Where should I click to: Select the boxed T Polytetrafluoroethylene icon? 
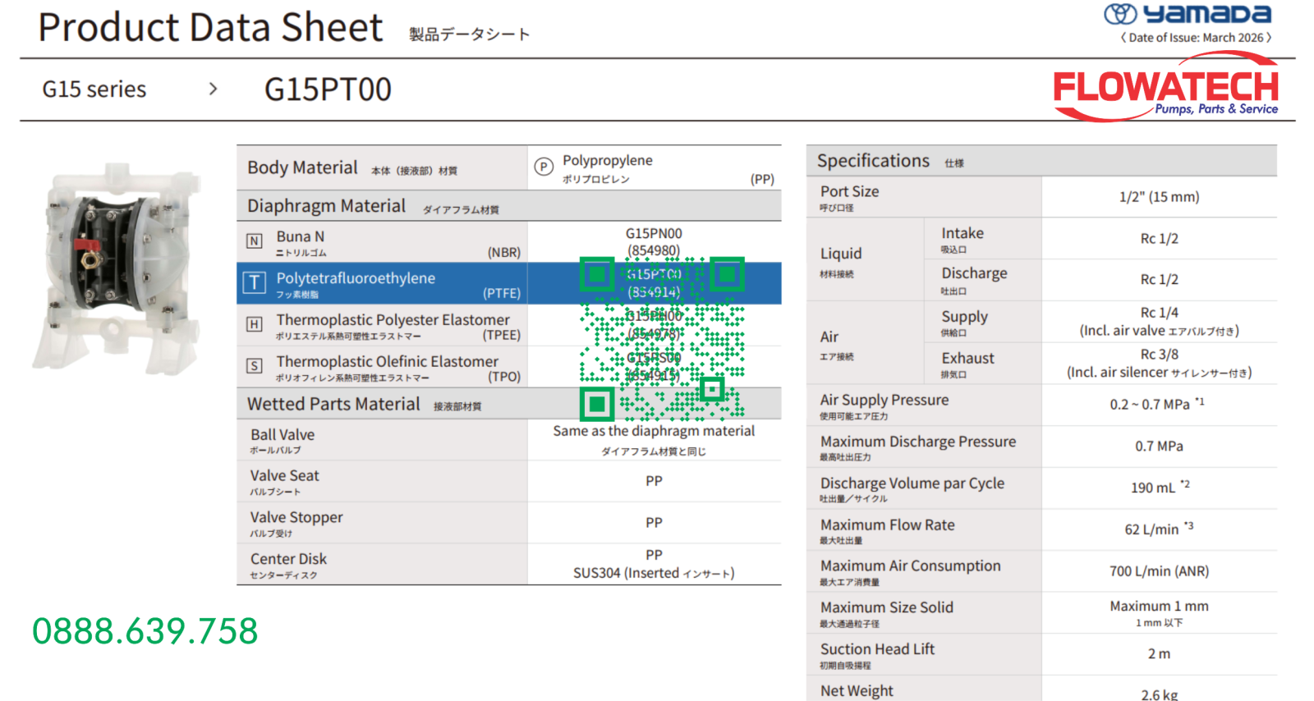pyautogui.click(x=255, y=282)
